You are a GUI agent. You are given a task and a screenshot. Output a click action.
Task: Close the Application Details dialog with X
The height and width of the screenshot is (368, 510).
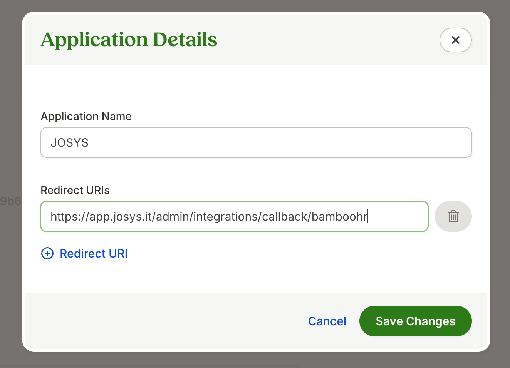pos(455,40)
